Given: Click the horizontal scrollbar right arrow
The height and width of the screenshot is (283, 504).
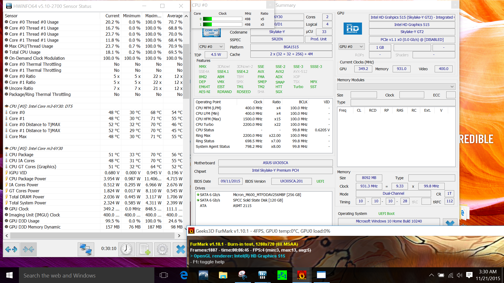Looking at the screenshot, I should pos(179,236).
